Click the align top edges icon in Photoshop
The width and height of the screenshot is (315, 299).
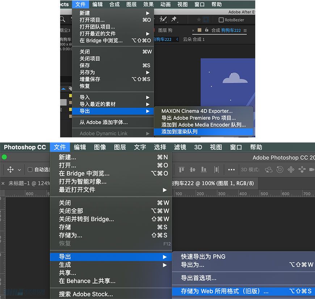tap(181, 170)
